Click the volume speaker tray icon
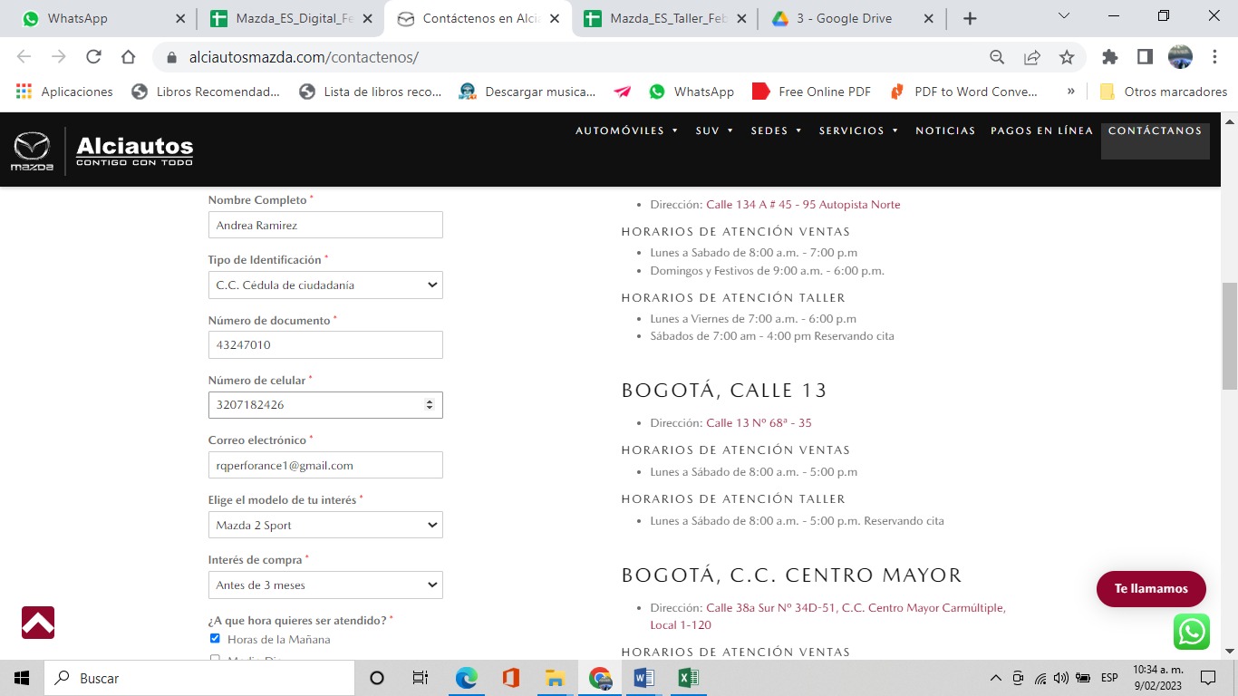The height and width of the screenshot is (696, 1238). pos(1061,678)
